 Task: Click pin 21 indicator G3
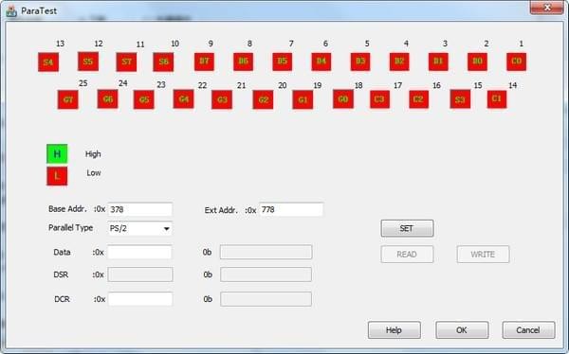(x=222, y=99)
